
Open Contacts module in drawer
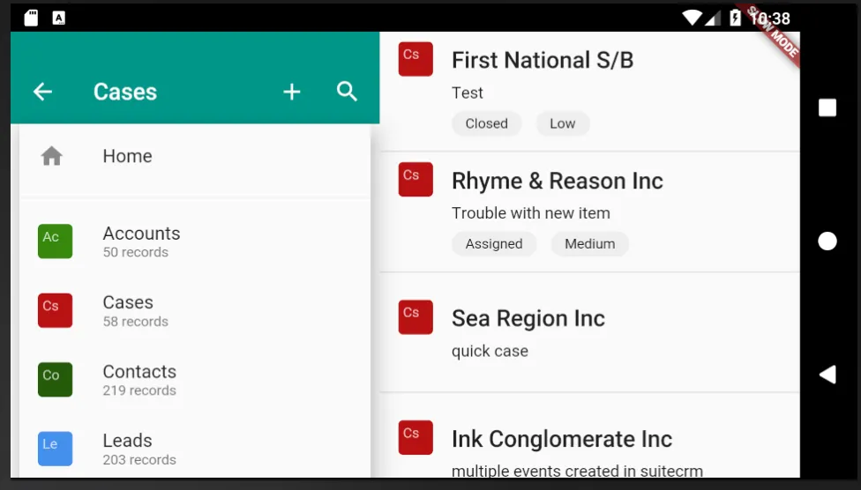tap(195, 380)
